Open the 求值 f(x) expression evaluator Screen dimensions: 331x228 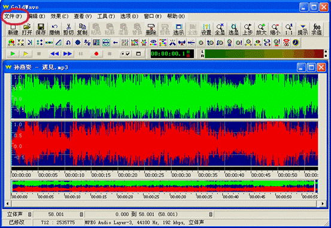coord(317,29)
